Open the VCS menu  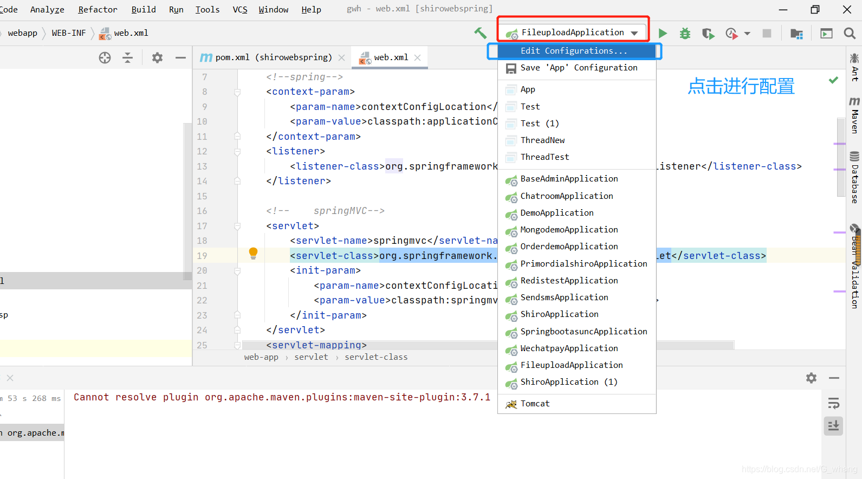pyautogui.click(x=240, y=10)
